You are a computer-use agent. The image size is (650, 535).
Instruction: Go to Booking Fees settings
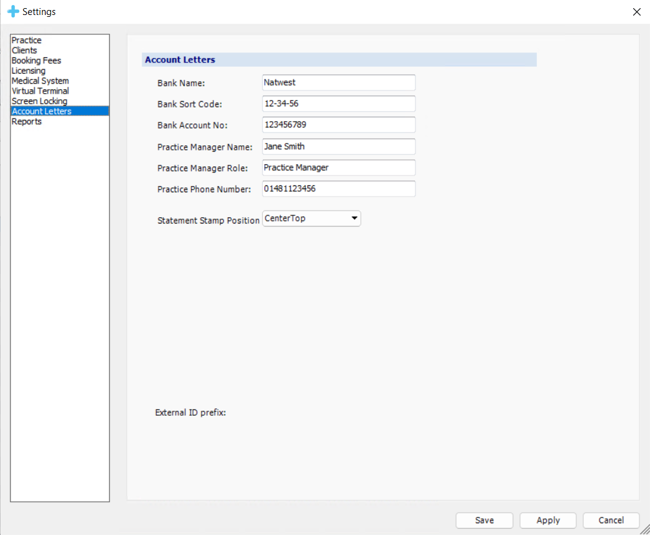(36, 61)
